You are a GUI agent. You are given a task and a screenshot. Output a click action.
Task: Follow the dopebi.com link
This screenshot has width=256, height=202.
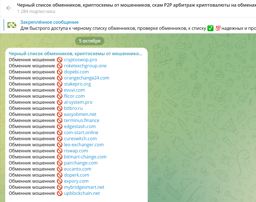76,72
